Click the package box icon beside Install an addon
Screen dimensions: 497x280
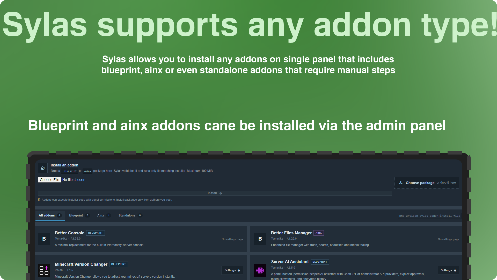(x=43, y=168)
